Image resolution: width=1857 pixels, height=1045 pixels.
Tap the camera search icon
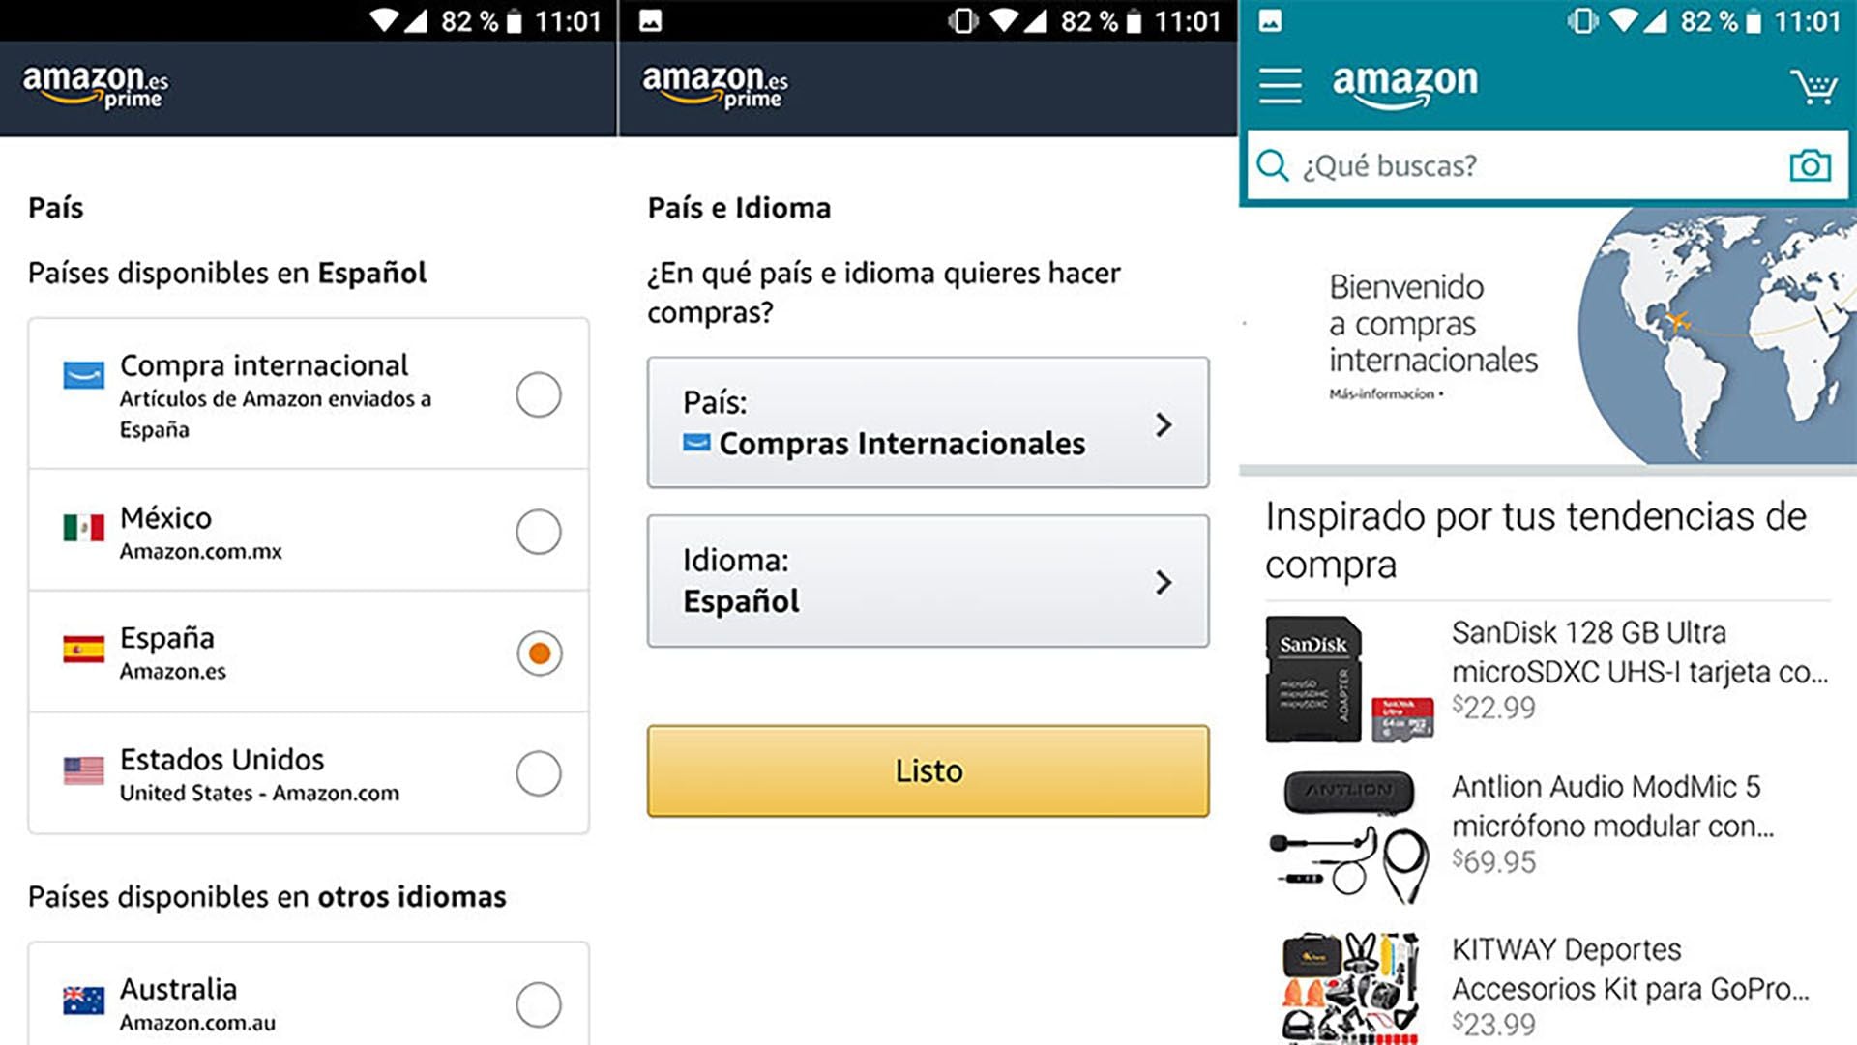(1810, 165)
